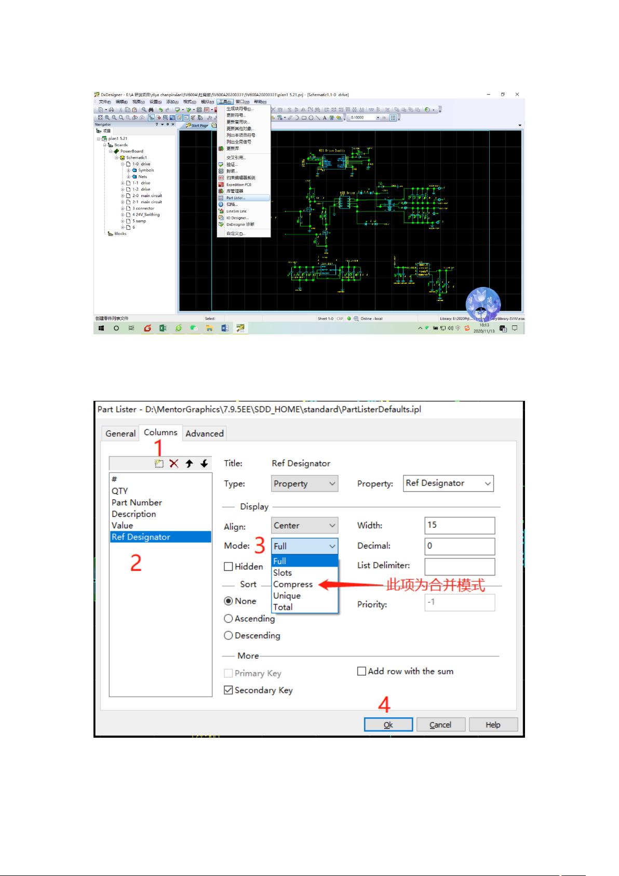Delete selected column with the red X icon
Image resolution: width=619 pixels, height=876 pixels.
pos(174,464)
